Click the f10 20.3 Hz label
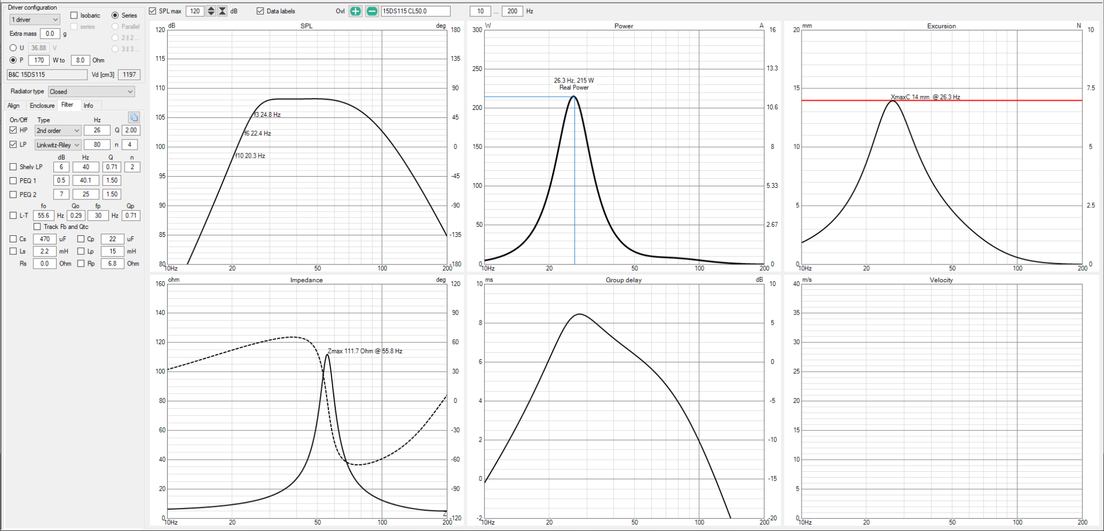The width and height of the screenshot is (1104, 531). pyautogui.click(x=250, y=156)
